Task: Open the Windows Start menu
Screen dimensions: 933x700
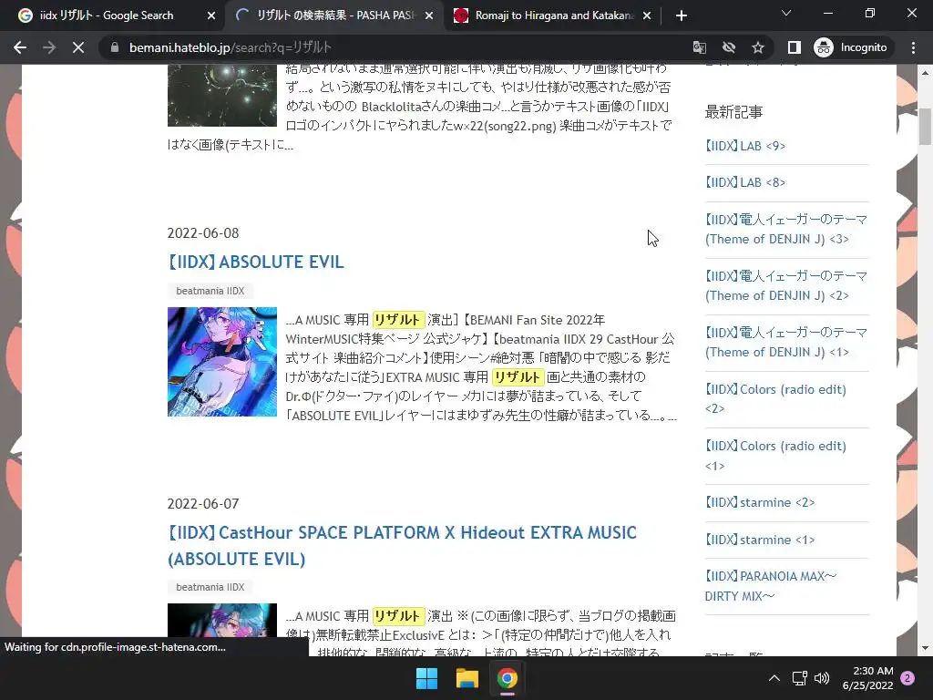Action: click(426, 678)
